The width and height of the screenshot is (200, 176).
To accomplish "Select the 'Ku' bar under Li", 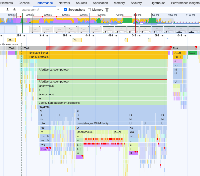I will click(x=45, y=119).
